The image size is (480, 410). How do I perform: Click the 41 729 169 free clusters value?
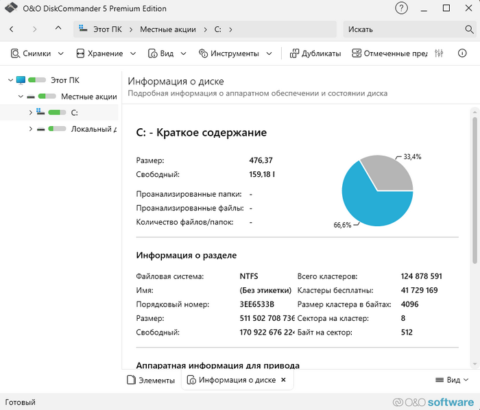pos(419,290)
